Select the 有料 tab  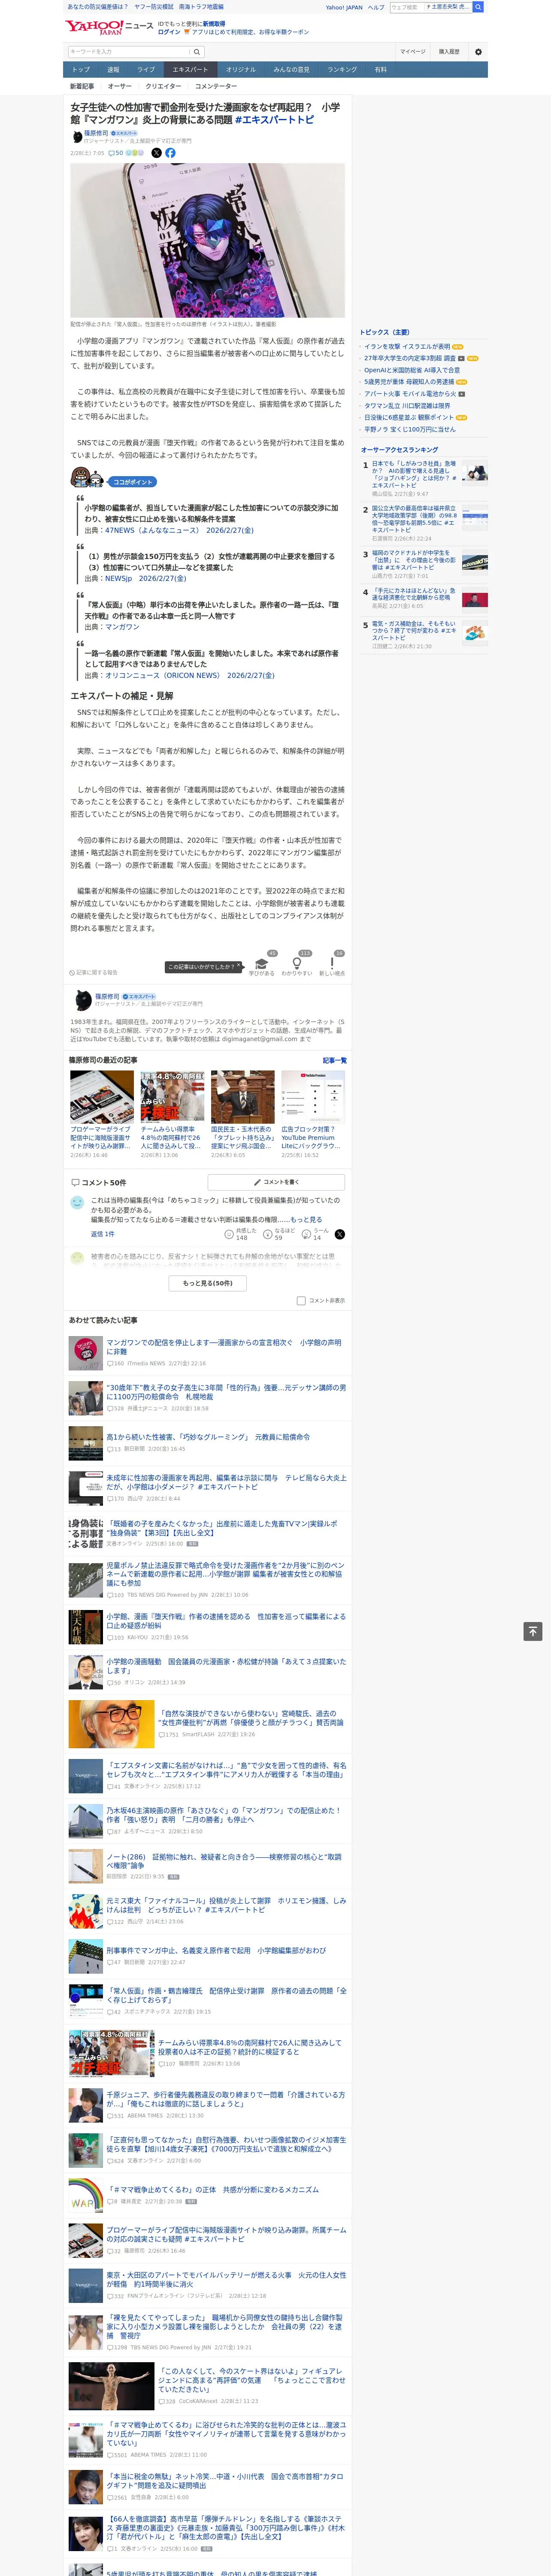click(380, 70)
